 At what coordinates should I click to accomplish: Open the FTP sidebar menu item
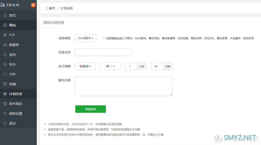point(18,35)
